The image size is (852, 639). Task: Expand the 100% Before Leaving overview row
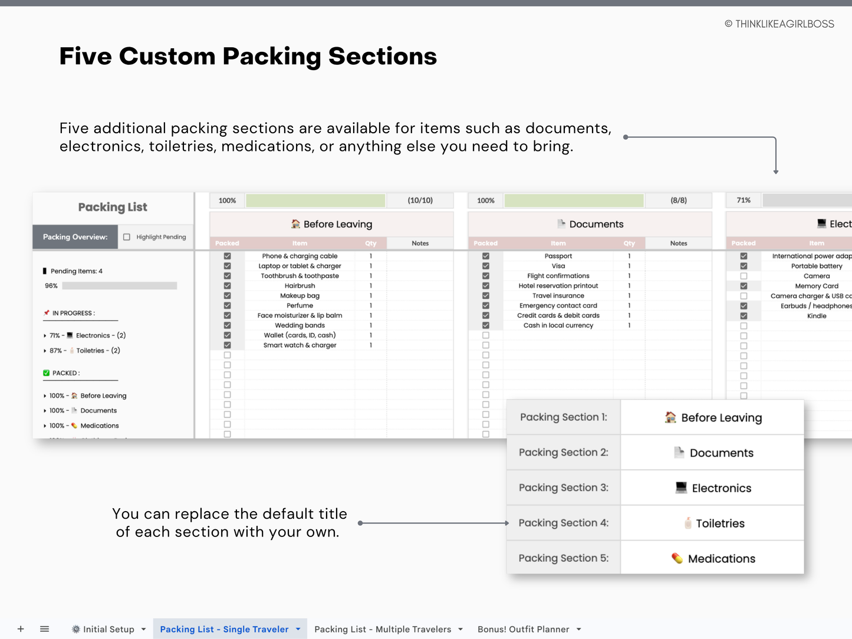coord(45,396)
